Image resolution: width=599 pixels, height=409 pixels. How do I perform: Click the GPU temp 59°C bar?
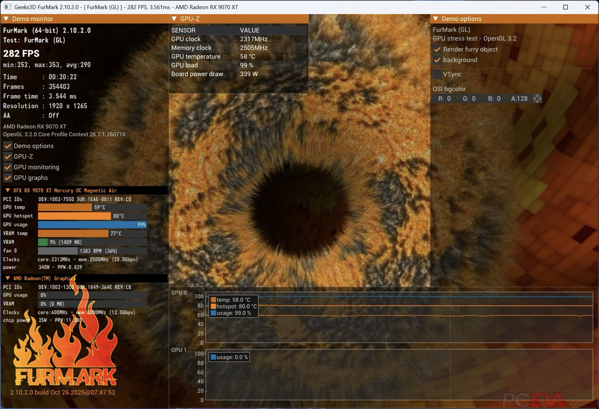[x=92, y=207]
